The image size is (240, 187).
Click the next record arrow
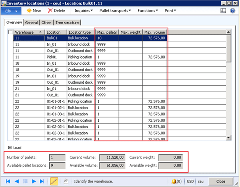coord(34,181)
